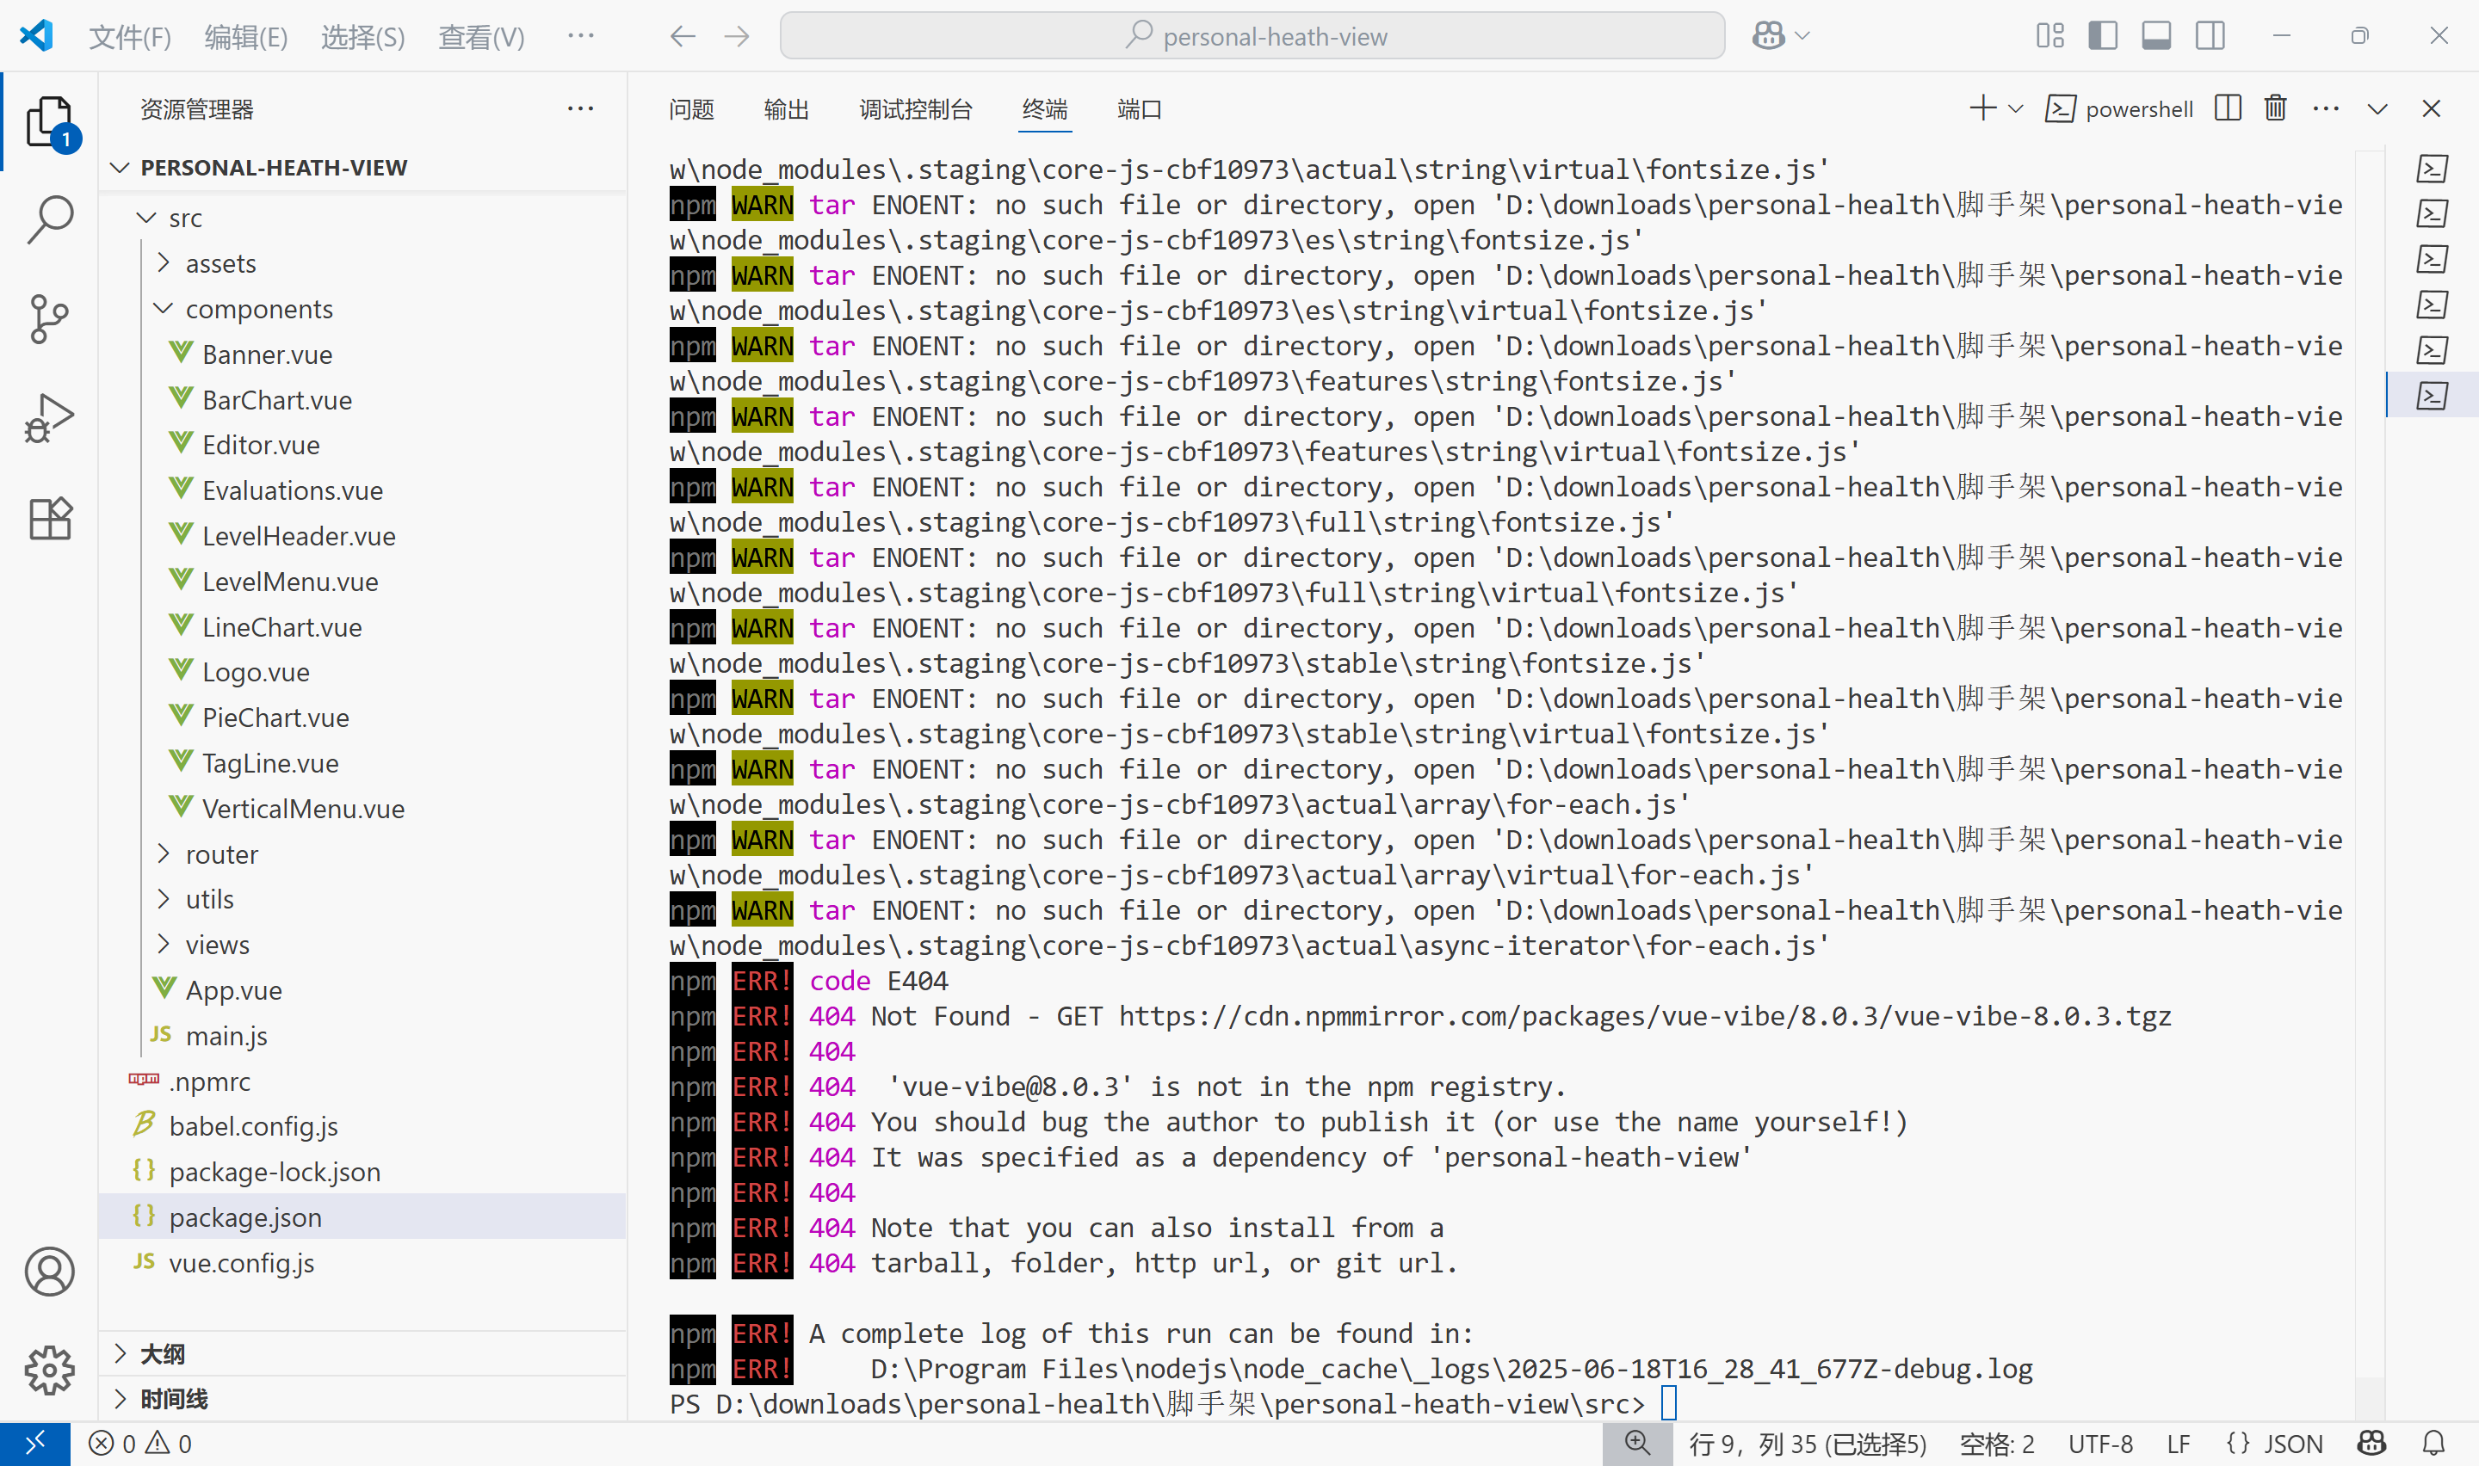
Task: Open new terminal profile dropdown arrow
Action: 2017,108
